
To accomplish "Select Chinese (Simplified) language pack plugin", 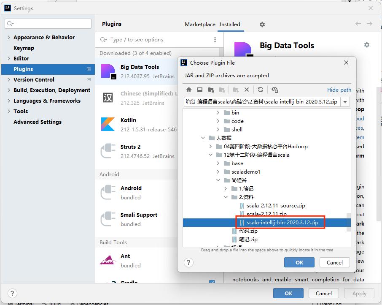I will (136, 98).
